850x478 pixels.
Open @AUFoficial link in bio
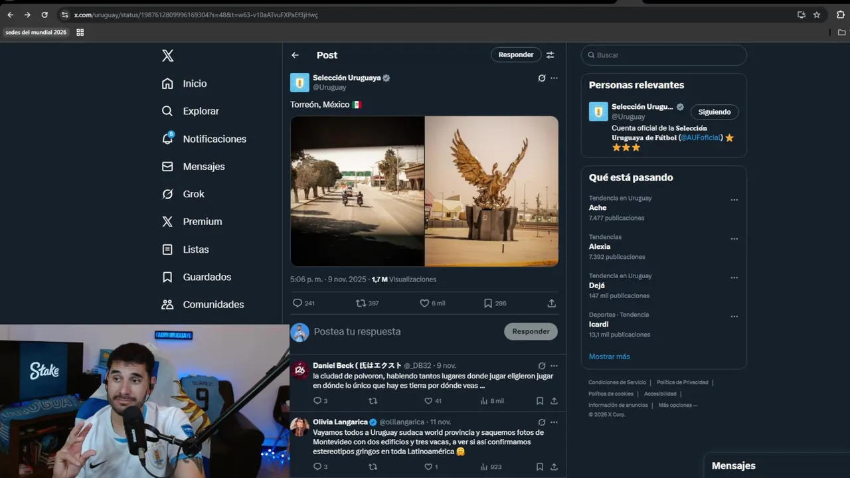[701, 137]
